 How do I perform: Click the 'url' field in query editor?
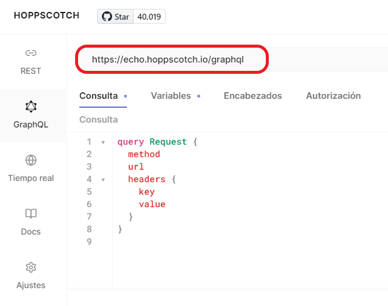(136, 167)
